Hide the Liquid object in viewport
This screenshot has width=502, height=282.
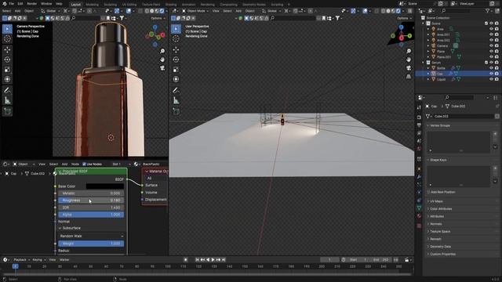491,79
